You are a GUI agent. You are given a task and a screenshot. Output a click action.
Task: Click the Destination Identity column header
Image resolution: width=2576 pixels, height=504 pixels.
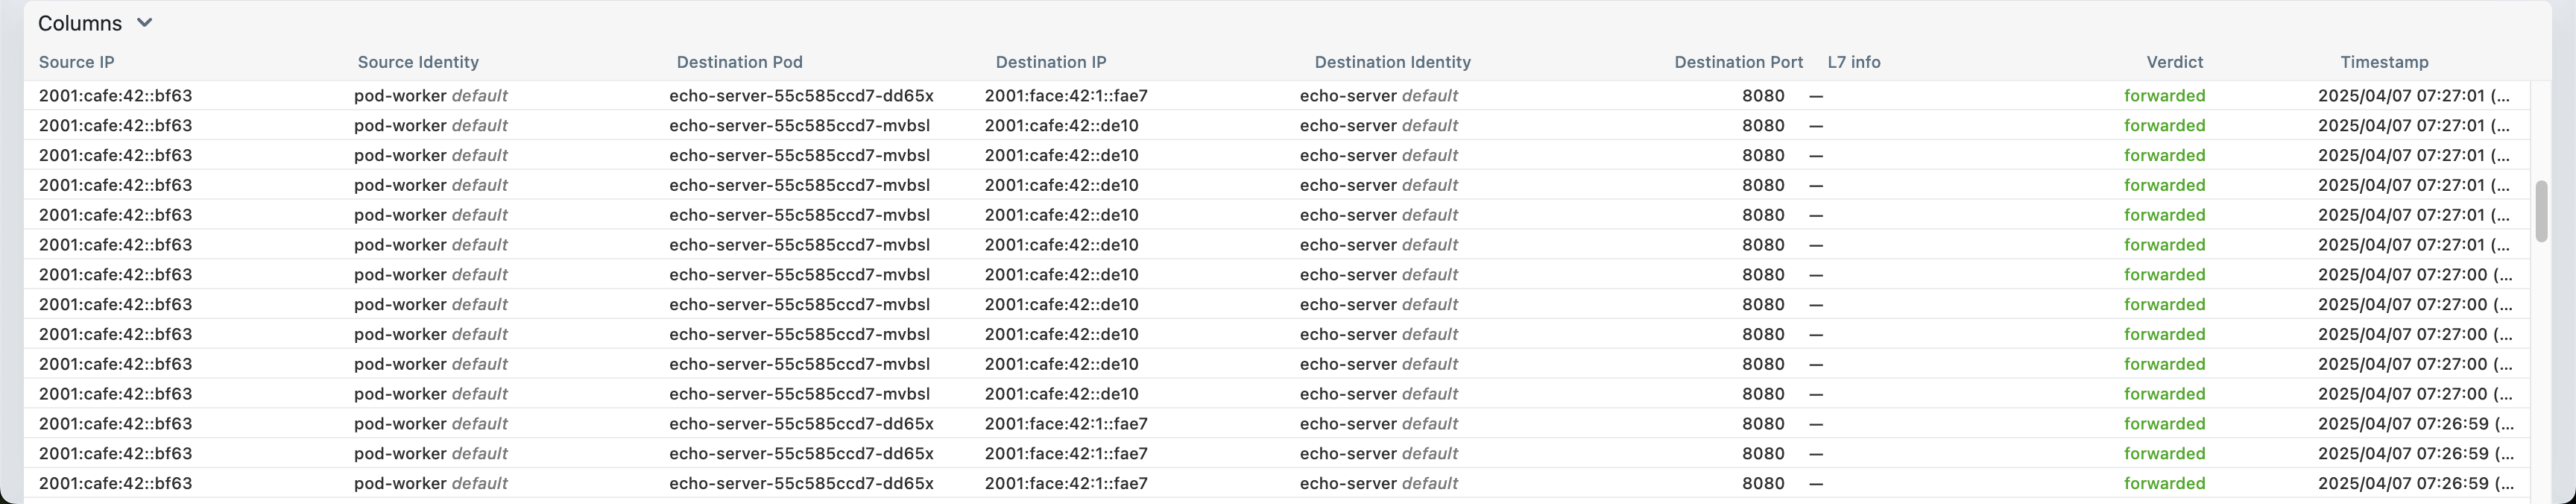coord(1392,62)
